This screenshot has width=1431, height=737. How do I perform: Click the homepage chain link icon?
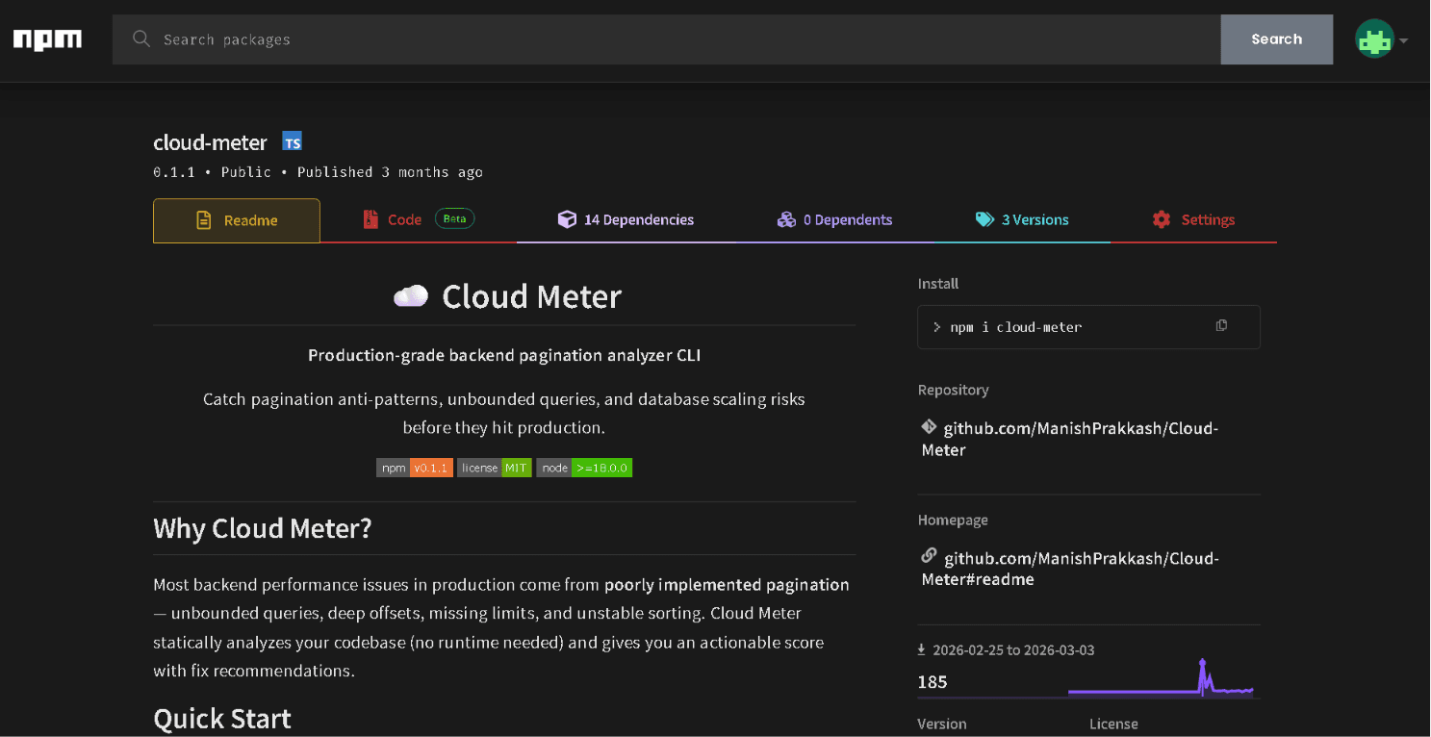929,556
